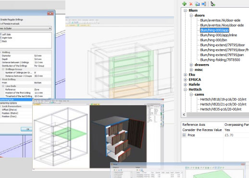Click the Diameter property row

(x=25, y=56)
